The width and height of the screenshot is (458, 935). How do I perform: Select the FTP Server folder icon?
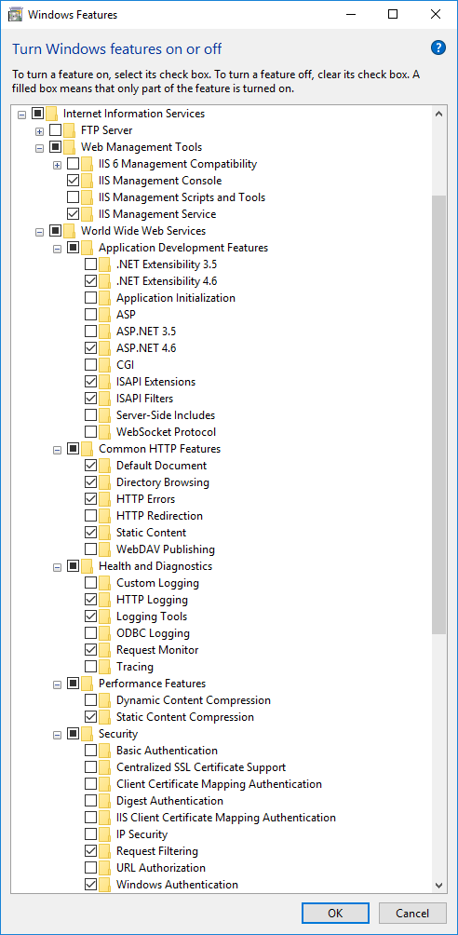70,130
